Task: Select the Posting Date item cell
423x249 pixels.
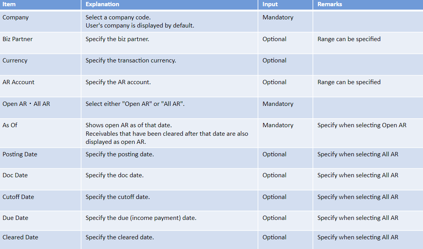Action: [x=40, y=158]
